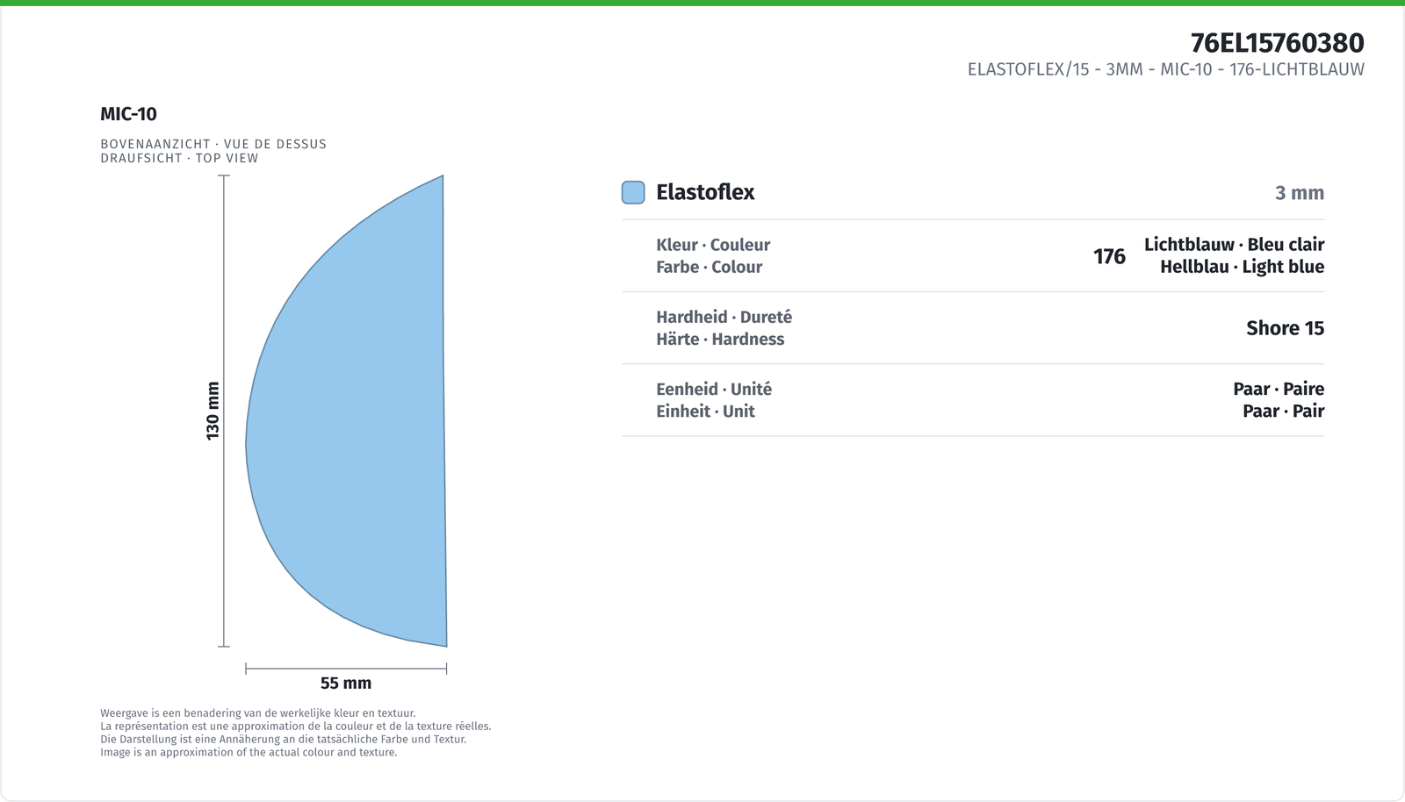Image resolution: width=1405 pixels, height=802 pixels.
Task: Click the DRAUFSICHT · TOP VIEW caption
Action: coord(179,158)
